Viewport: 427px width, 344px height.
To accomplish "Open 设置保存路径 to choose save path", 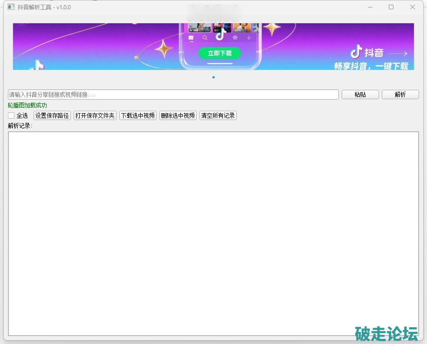I will pyautogui.click(x=52, y=115).
